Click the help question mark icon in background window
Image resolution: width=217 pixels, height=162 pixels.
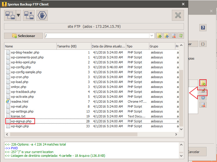tap(203, 27)
